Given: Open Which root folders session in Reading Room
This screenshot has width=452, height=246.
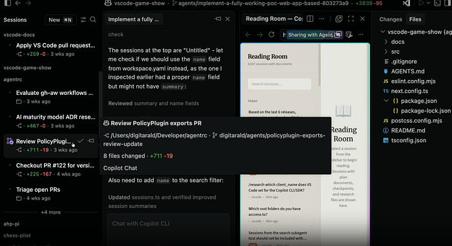Looking at the screenshot, I should coord(280,214).
